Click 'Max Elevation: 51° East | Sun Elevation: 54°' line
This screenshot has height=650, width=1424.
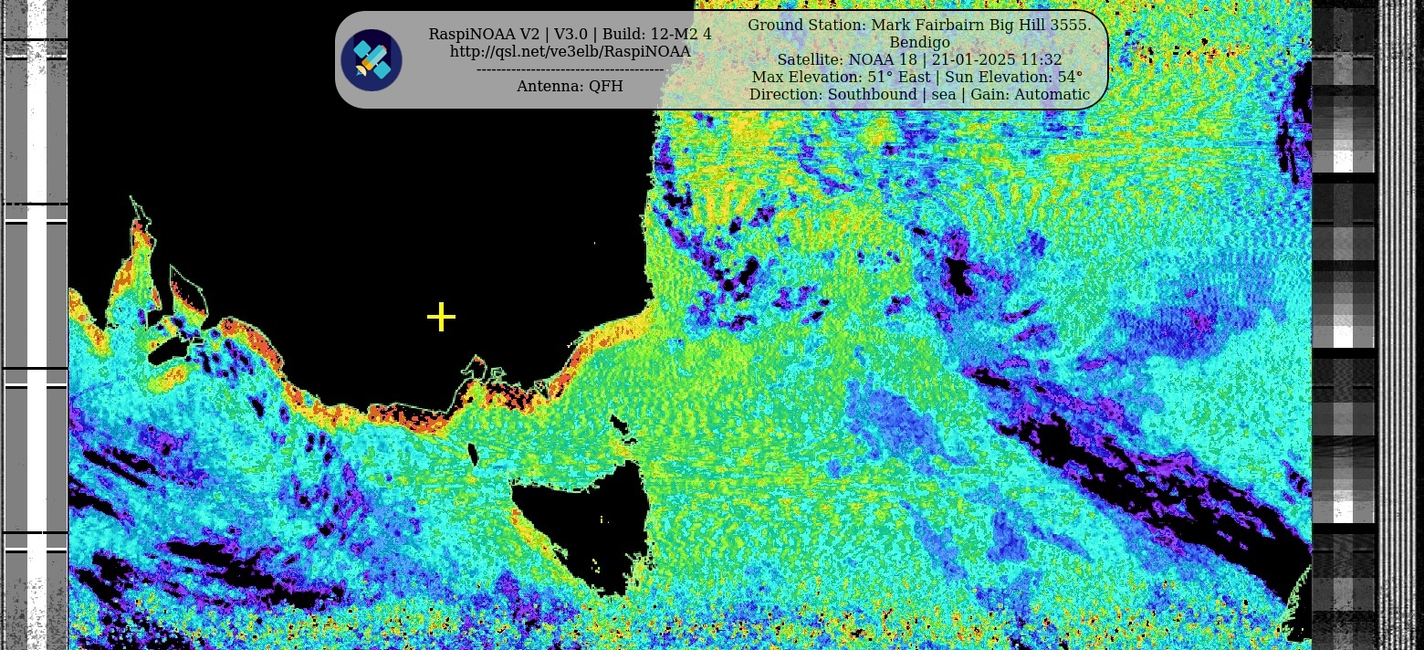coord(919,78)
